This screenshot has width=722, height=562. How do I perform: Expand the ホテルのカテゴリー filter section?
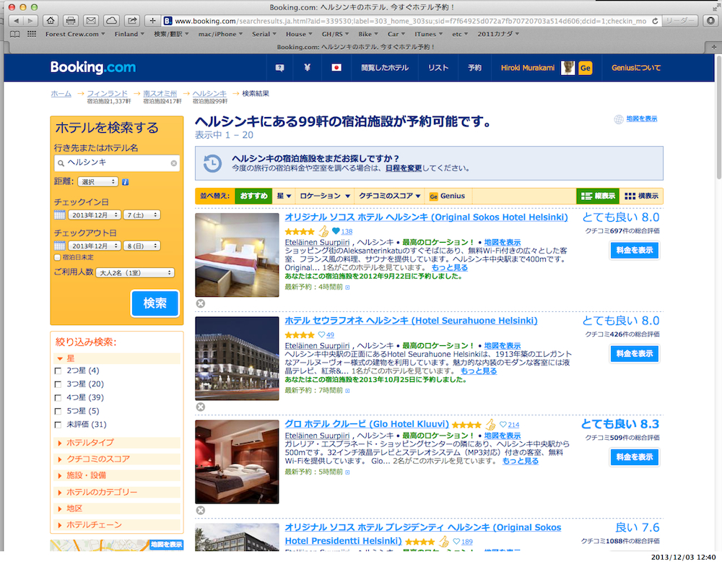(x=117, y=492)
